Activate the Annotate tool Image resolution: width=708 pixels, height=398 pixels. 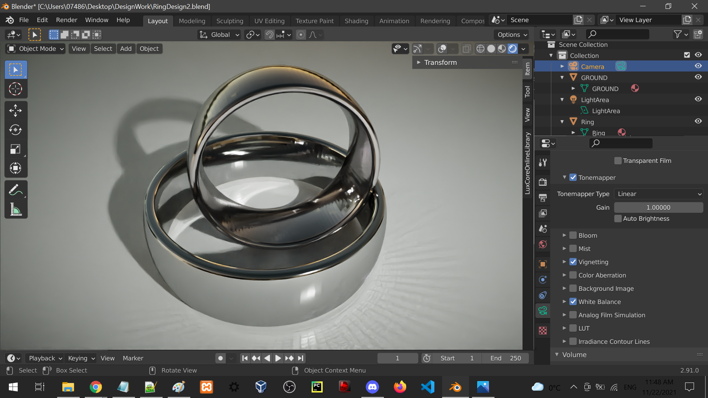15,190
